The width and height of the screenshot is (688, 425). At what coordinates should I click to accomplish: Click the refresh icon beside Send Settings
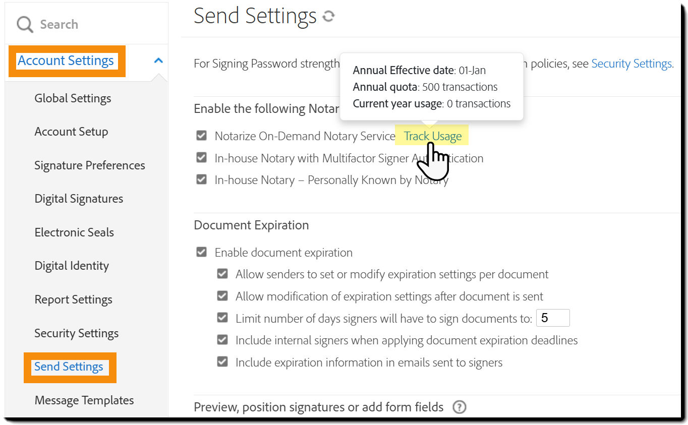(x=328, y=17)
